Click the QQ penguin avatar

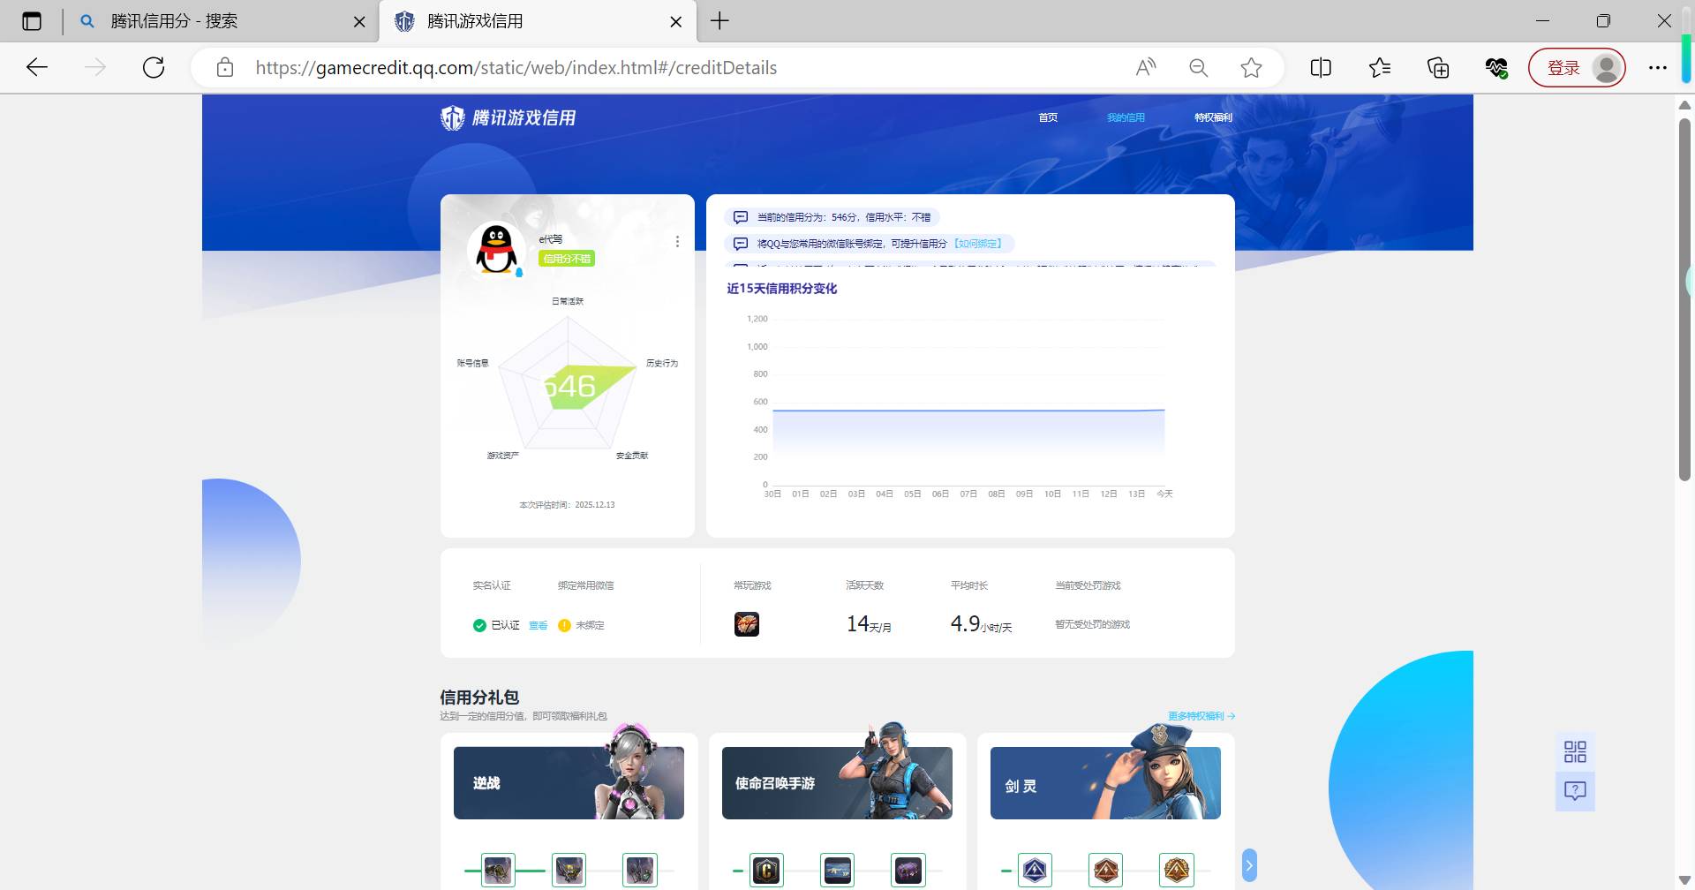[x=496, y=249]
